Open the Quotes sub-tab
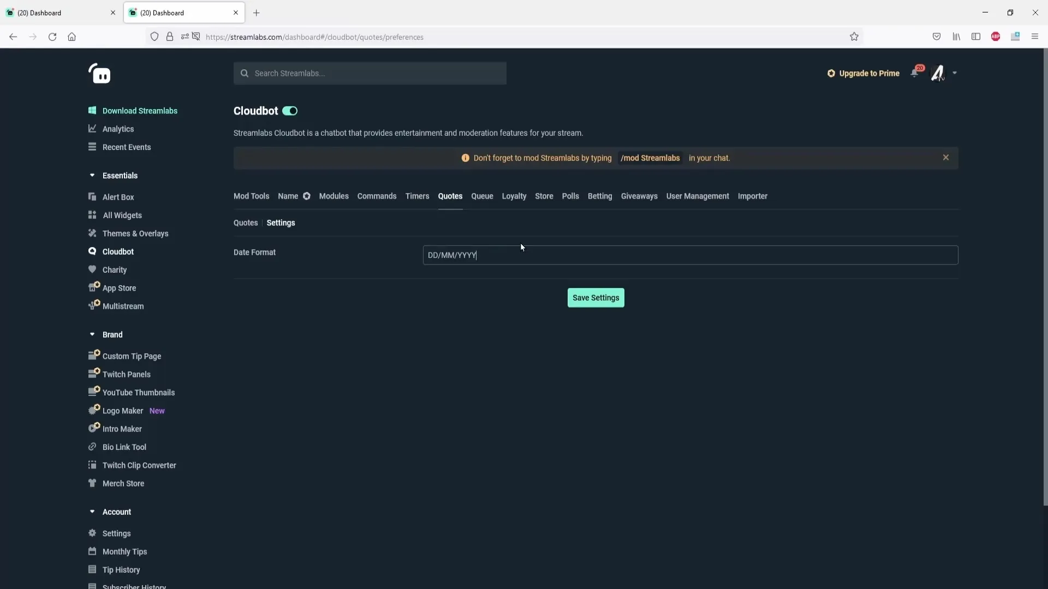Viewport: 1048px width, 589px height. pyautogui.click(x=246, y=223)
